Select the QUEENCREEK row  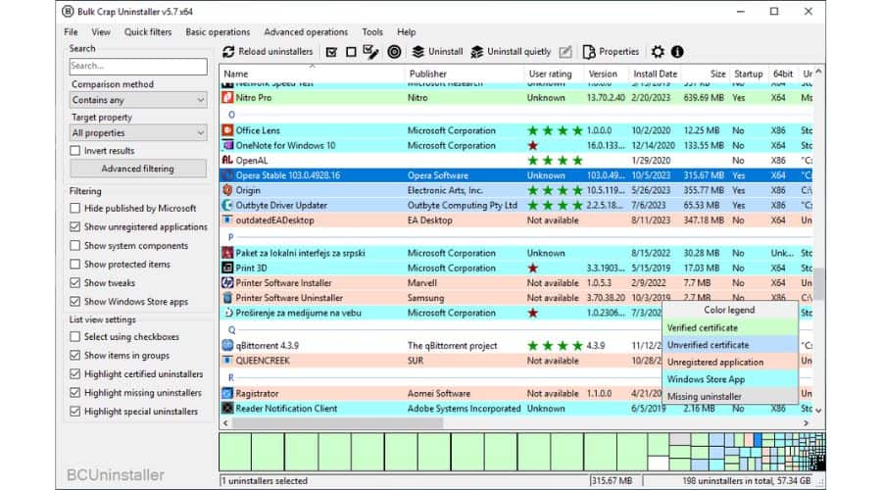coord(442,361)
